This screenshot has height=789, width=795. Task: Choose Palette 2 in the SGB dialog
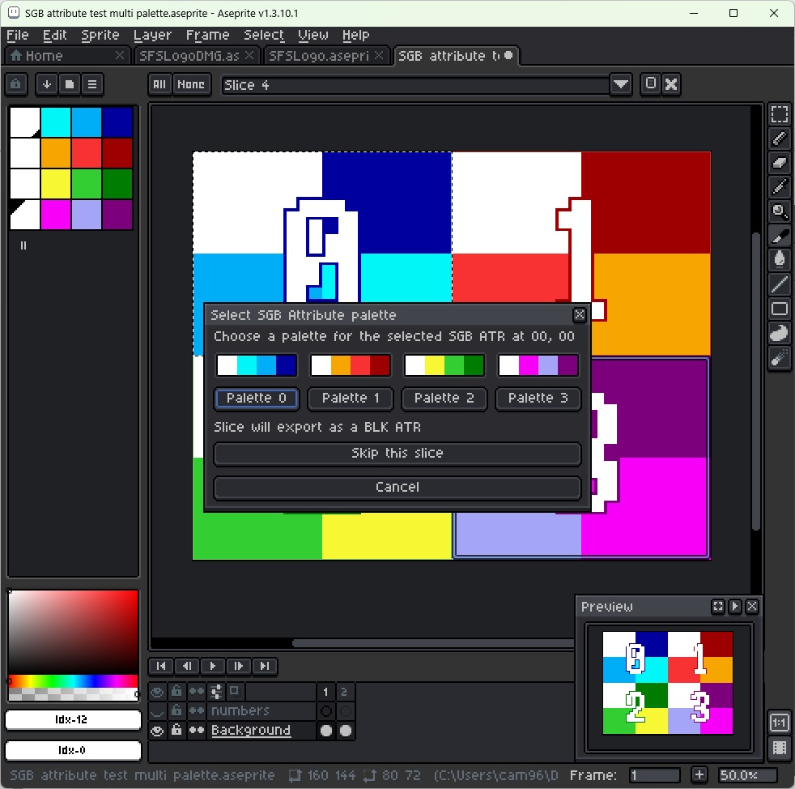(x=444, y=399)
